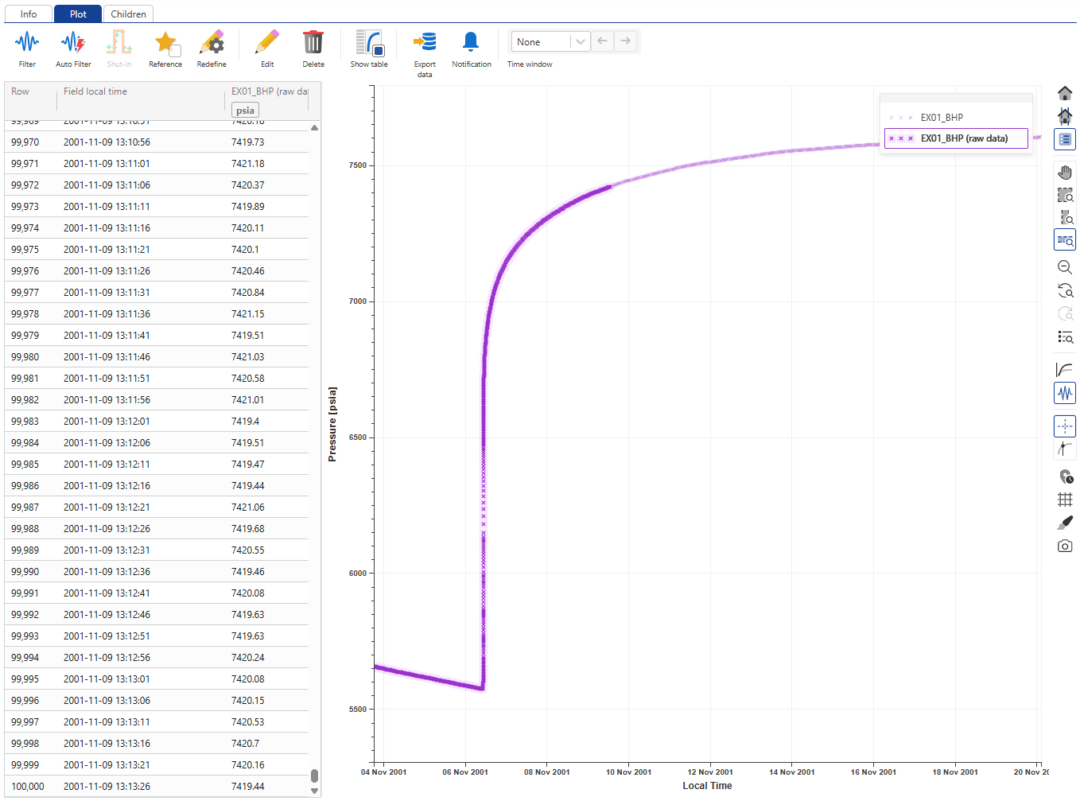This screenshot has height=801, width=1080.
Task: Step back with the left time arrow
Action: (602, 41)
